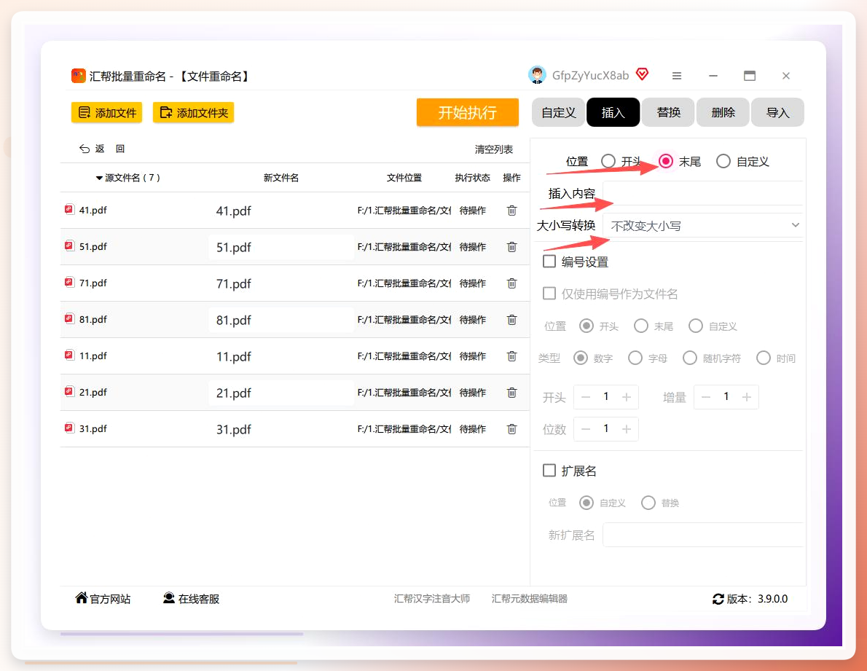Increase the 增量 increment value

(747, 397)
